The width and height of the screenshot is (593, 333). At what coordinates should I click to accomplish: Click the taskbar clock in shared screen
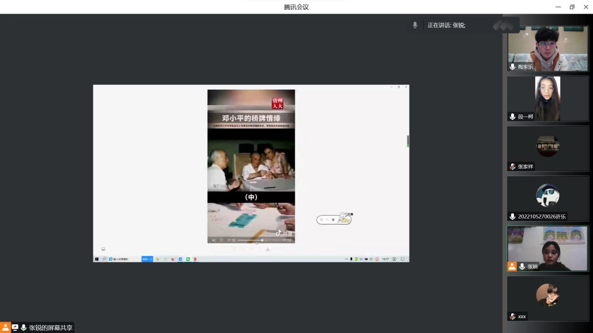point(385,259)
